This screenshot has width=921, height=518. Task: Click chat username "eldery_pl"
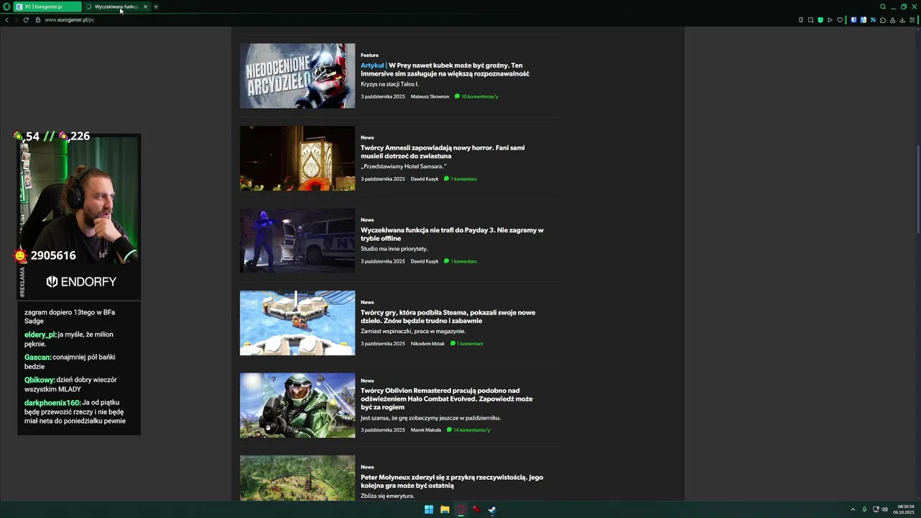pyautogui.click(x=40, y=335)
